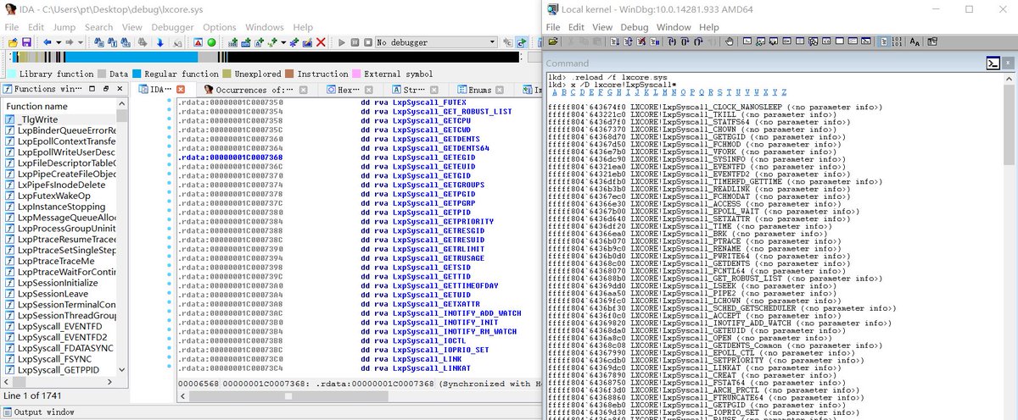Image resolution: width=1018 pixels, height=420 pixels.
Task: Click WinDbg Restart toolbar icon
Action: click(x=628, y=41)
